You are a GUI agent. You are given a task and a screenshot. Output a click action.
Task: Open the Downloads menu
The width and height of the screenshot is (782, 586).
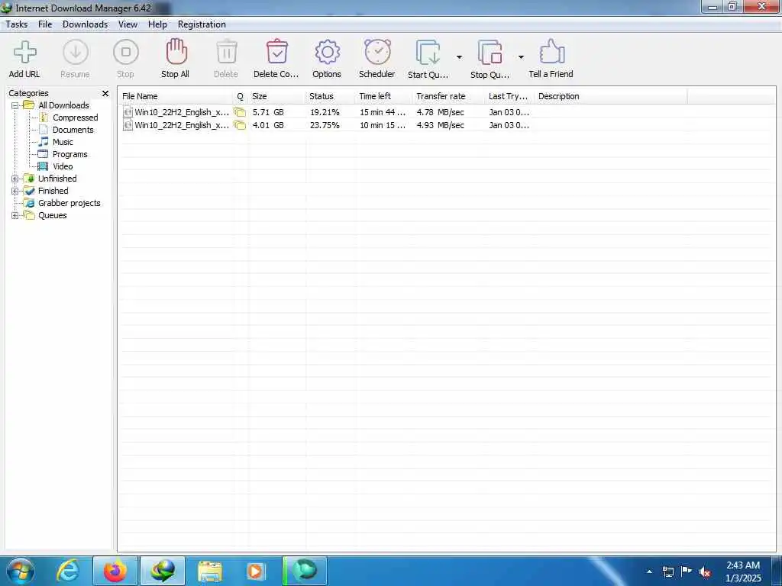point(85,24)
